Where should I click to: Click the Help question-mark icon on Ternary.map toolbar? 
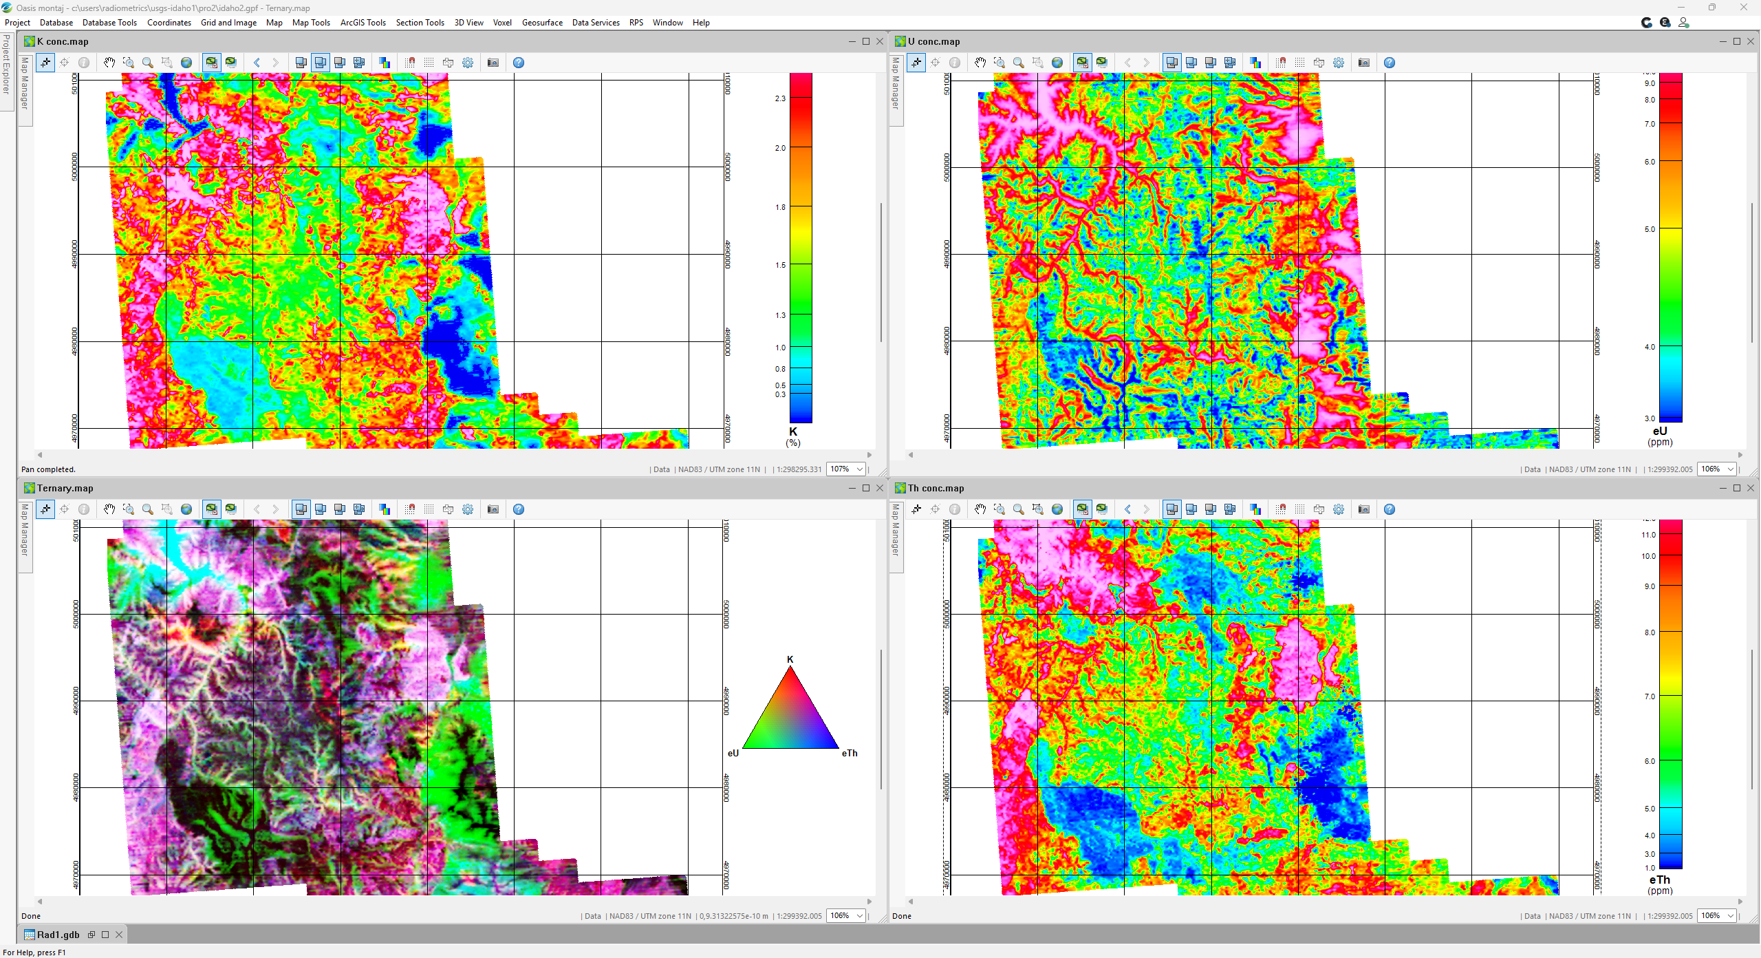click(x=518, y=509)
